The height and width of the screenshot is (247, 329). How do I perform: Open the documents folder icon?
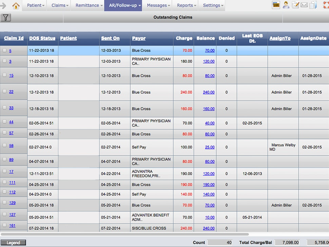[x=313, y=5]
